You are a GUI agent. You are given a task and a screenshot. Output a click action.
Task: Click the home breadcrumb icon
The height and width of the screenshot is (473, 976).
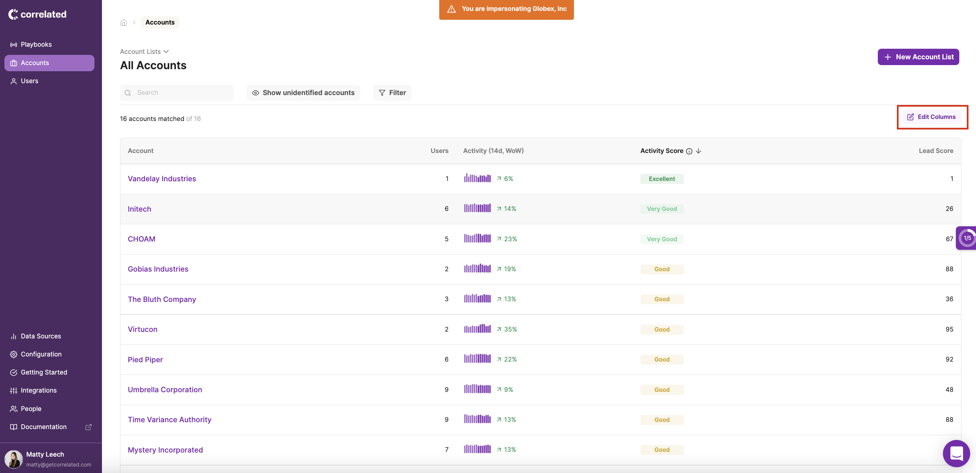123,22
